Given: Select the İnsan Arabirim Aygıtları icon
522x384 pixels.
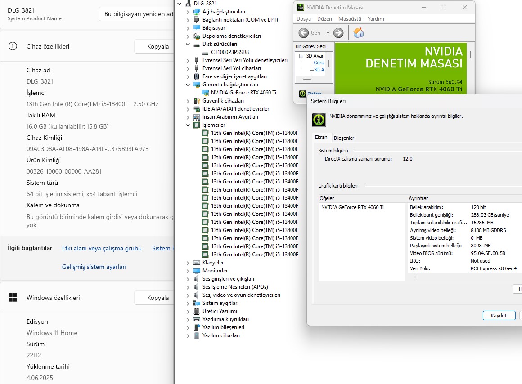Looking at the screenshot, I should pyautogui.click(x=197, y=117).
